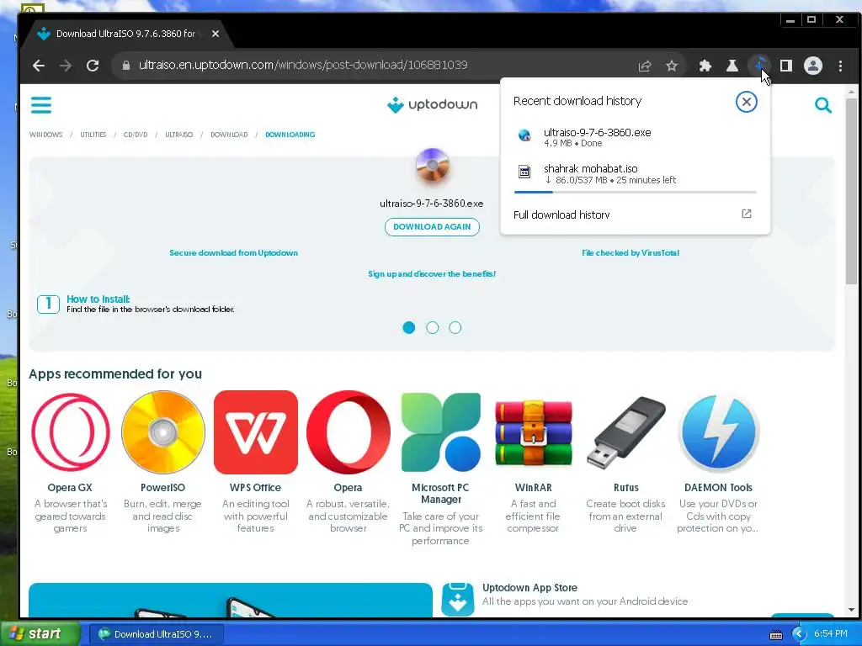Click the DOWNLOAD AGAIN button
The height and width of the screenshot is (646, 862).
[x=432, y=227]
